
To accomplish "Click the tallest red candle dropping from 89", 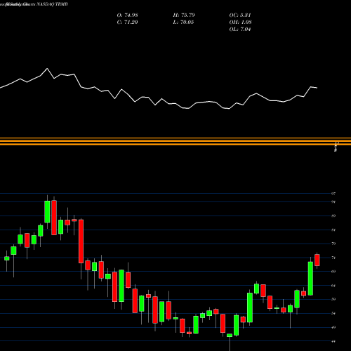I will tap(81, 241).
